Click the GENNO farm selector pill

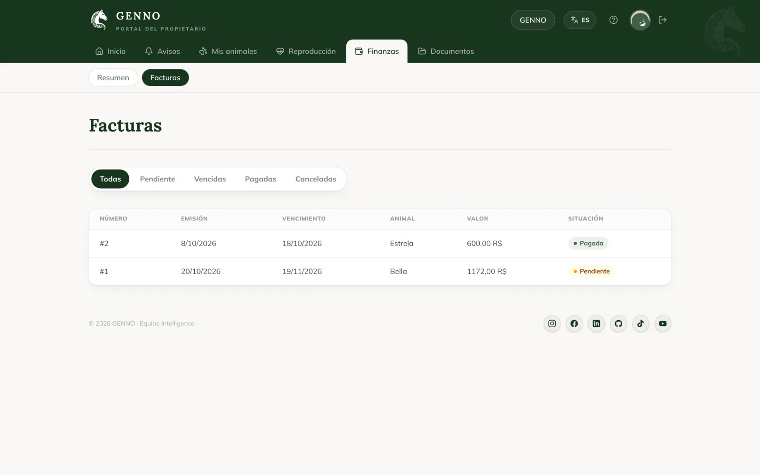tap(533, 20)
